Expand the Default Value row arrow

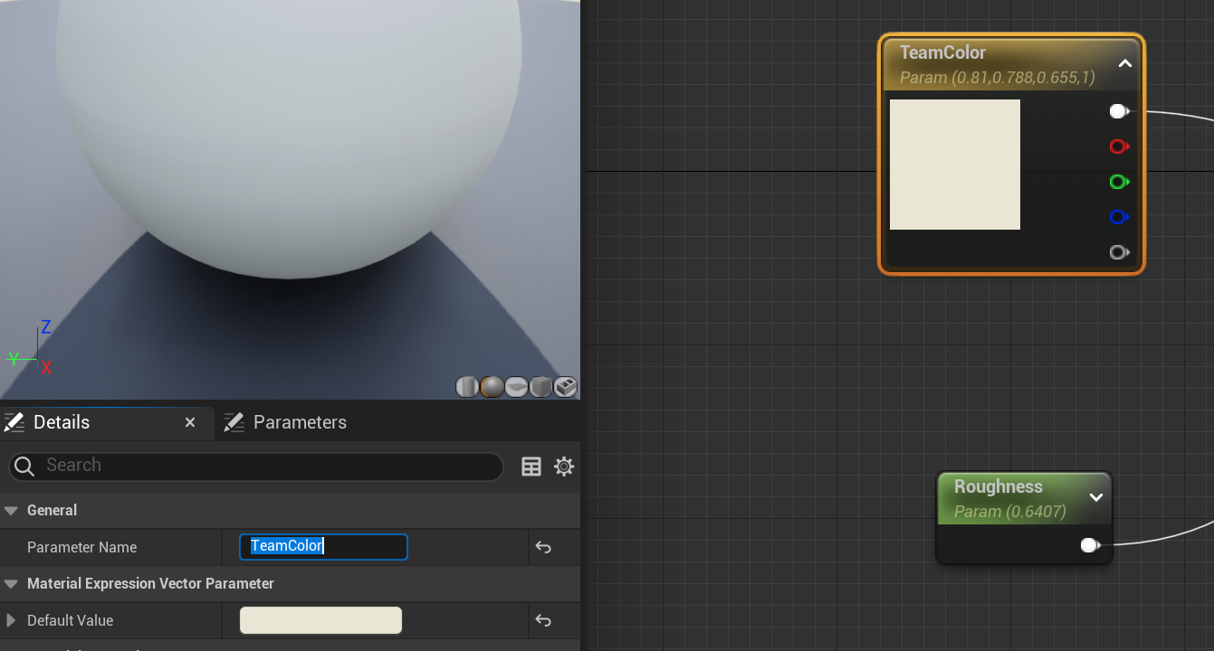point(11,620)
